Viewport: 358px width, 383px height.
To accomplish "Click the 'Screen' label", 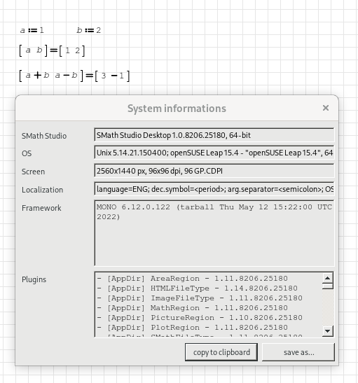I will click(33, 172).
